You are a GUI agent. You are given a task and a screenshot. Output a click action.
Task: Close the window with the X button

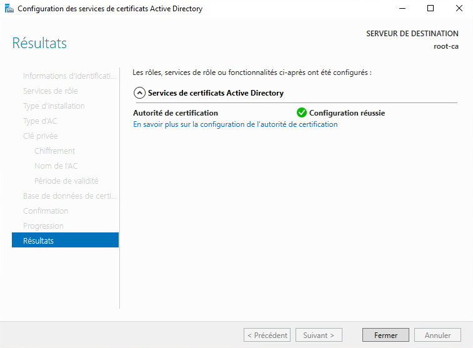tap(459, 9)
